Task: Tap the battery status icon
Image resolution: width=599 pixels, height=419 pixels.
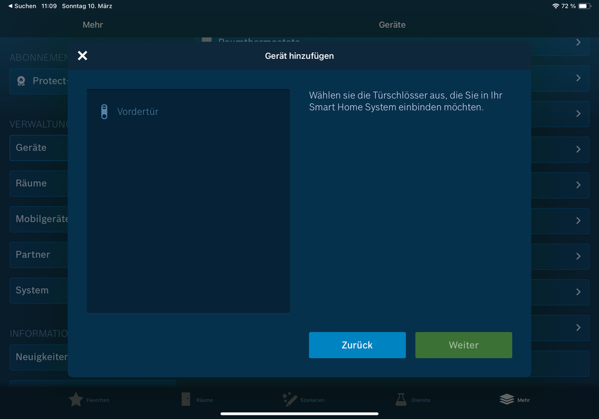Action: [584, 6]
